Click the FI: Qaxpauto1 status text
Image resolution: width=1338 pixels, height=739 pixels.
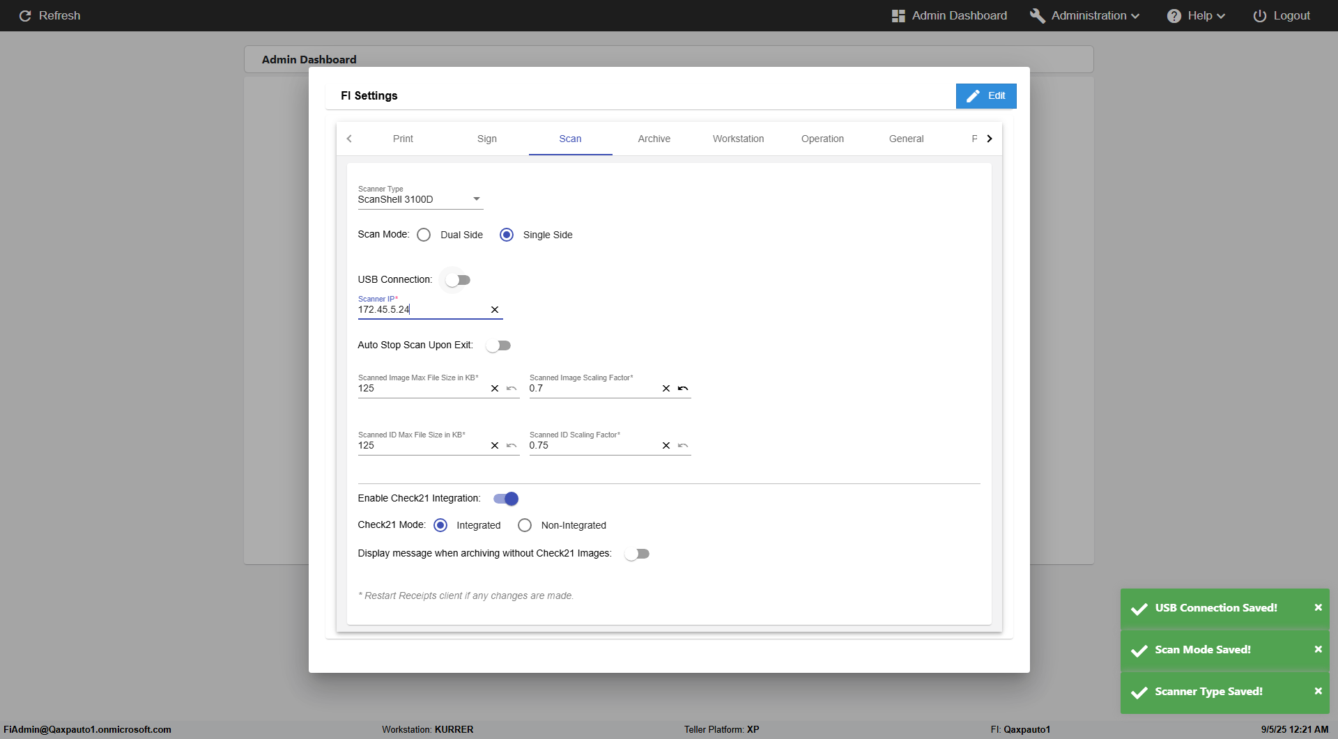[1020, 729]
